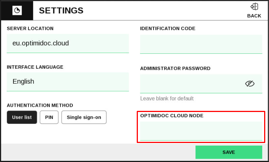Save the settings with the SAVE button

click(x=229, y=152)
